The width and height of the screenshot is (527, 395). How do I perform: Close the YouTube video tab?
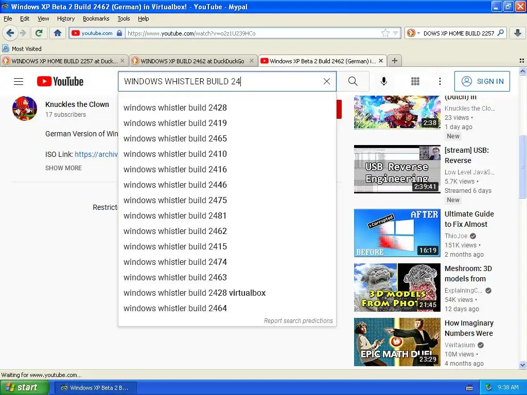(381, 61)
